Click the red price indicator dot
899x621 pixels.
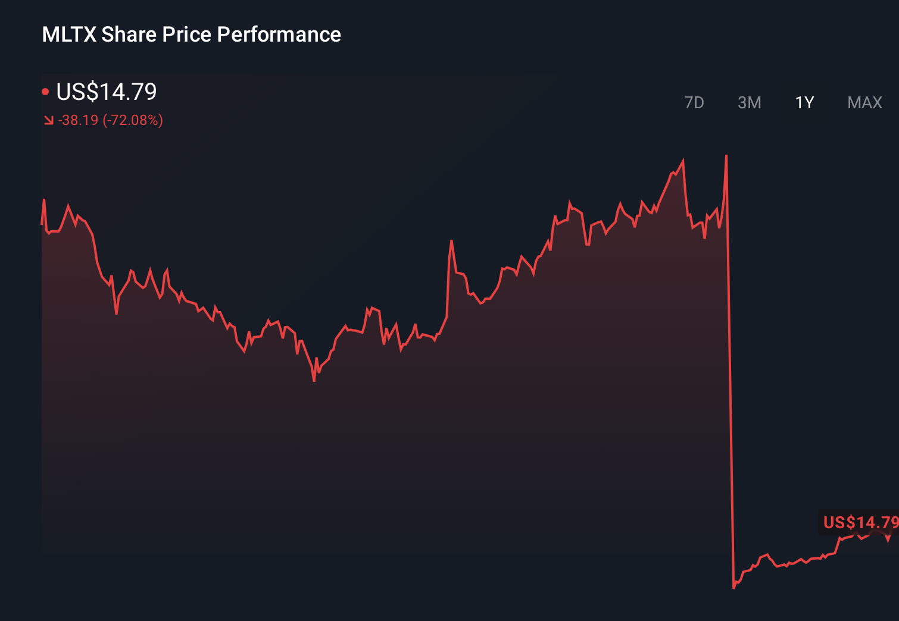tap(46, 91)
